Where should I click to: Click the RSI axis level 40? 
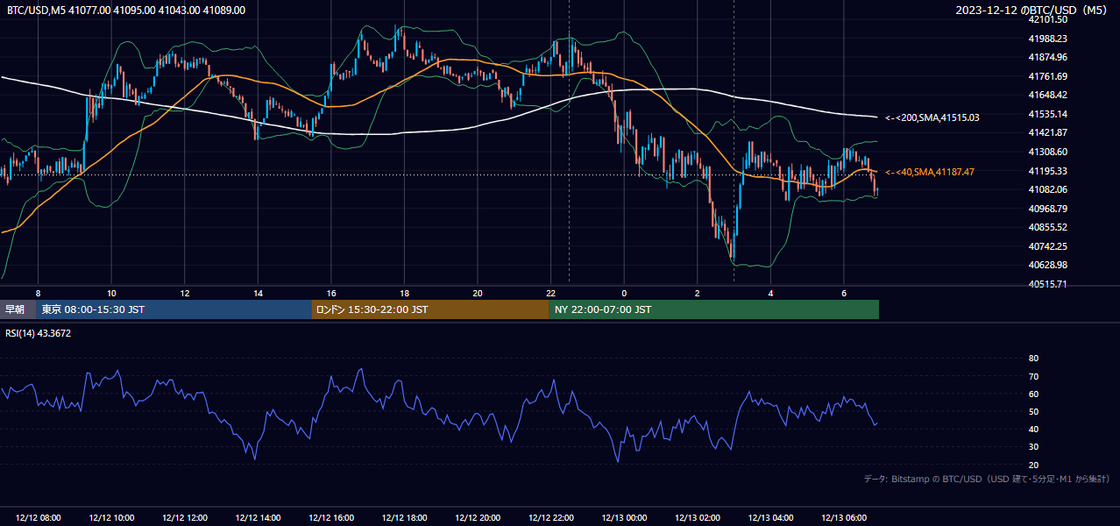1033,429
